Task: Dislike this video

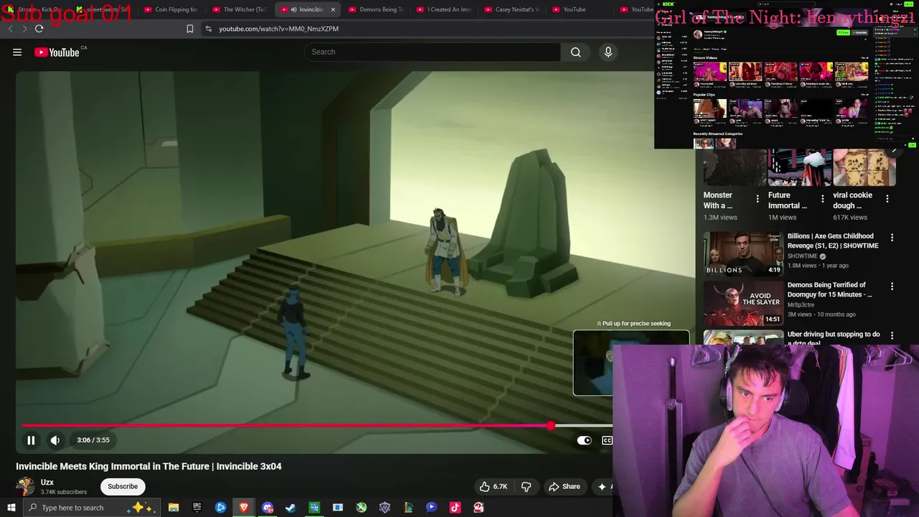Action: pyautogui.click(x=526, y=486)
